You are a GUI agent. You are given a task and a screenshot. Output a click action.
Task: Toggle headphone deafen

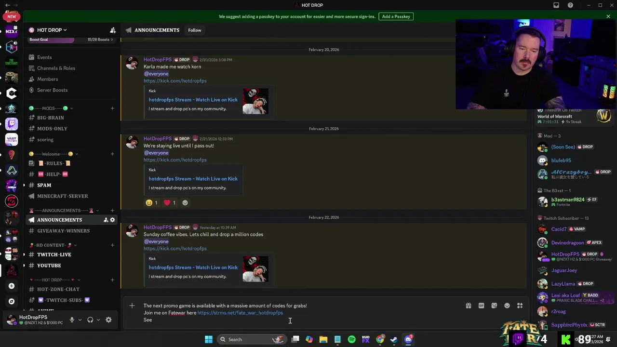pos(90,320)
